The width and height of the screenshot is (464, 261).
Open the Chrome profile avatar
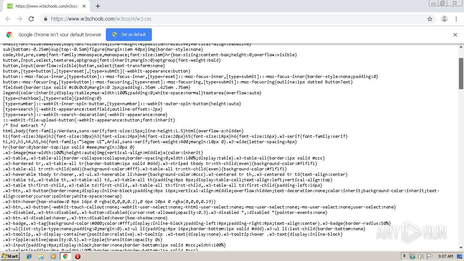[x=444, y=19]
